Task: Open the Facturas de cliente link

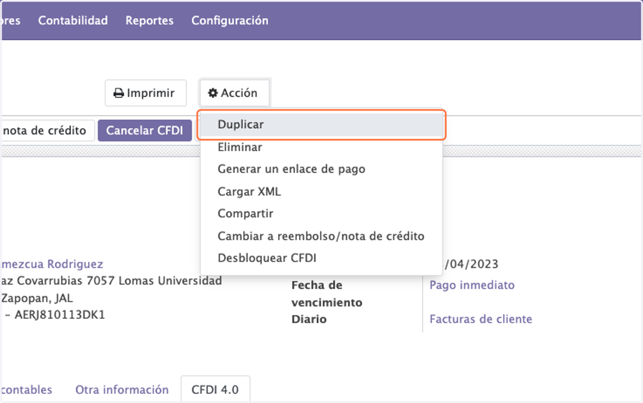Action: click(481, 319)
